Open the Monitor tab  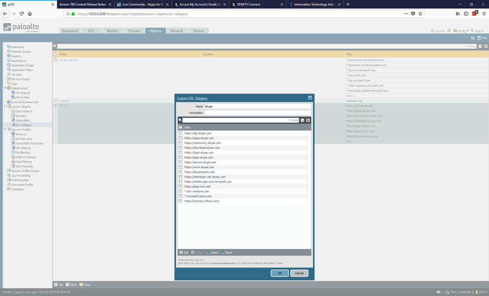tap(113, 31)
